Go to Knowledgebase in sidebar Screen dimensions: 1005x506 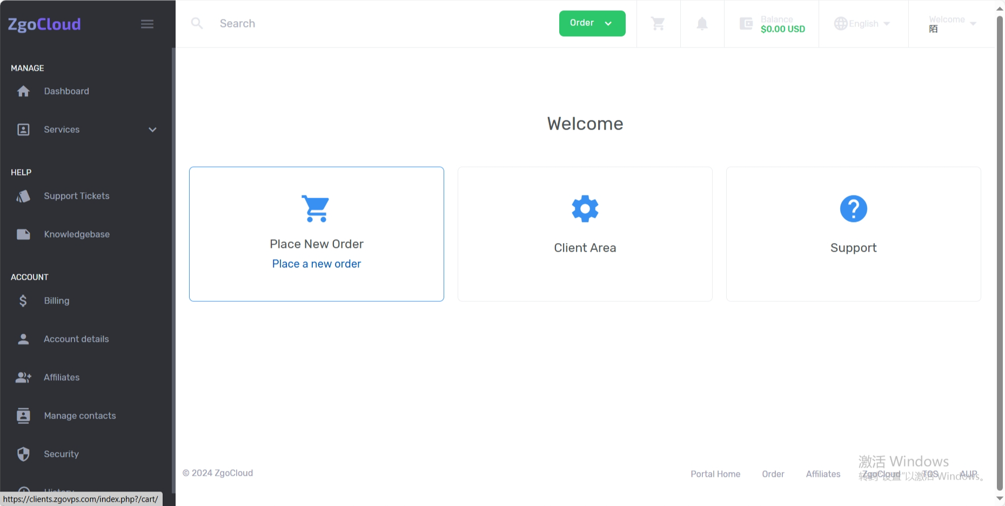pyautogui.click(x=76, y=234)
